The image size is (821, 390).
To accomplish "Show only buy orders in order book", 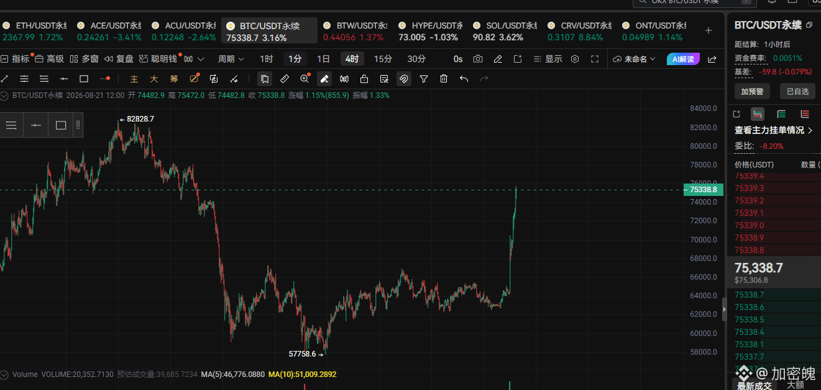I will coord(781,113).
